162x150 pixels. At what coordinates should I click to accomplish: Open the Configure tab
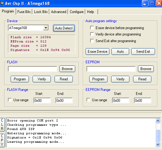76,12
